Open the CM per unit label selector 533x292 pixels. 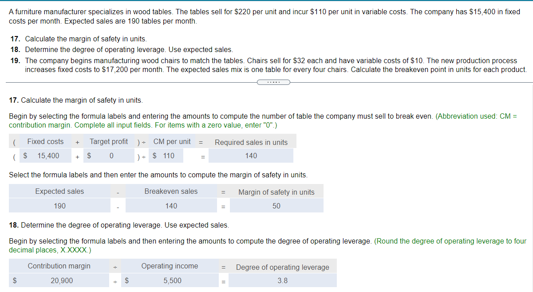[172, 141]
